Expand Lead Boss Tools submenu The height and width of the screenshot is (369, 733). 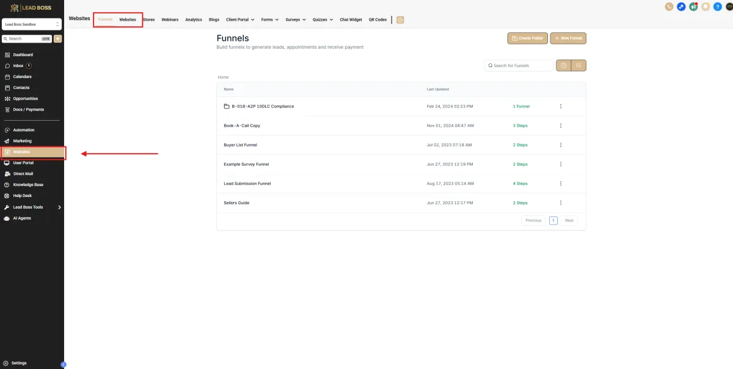click(x=59, y=207)
